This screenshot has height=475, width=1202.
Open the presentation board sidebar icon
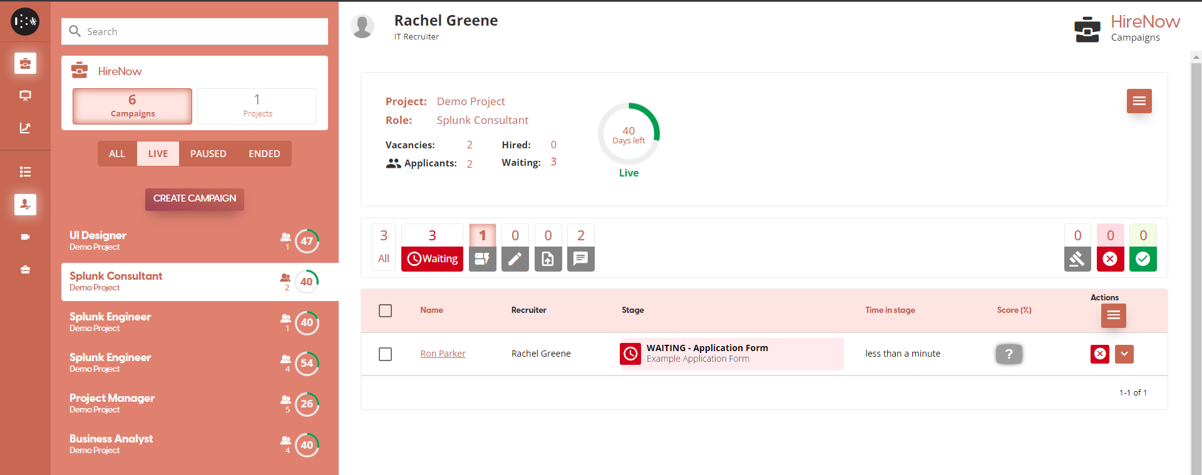[25, 96]
